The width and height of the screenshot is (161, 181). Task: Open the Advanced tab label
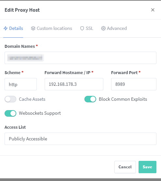click(x=117, y=28)
